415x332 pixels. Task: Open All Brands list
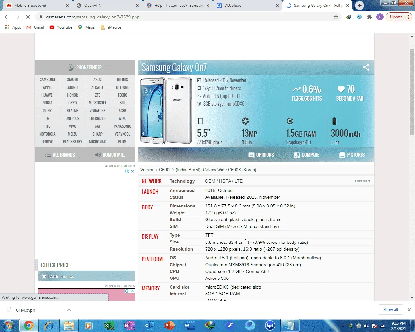[x=60, y=155]
